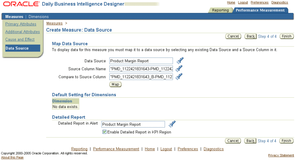Click the Measures breadcrumb link
This screenshot has height=160, width=295.
(54, 23)
